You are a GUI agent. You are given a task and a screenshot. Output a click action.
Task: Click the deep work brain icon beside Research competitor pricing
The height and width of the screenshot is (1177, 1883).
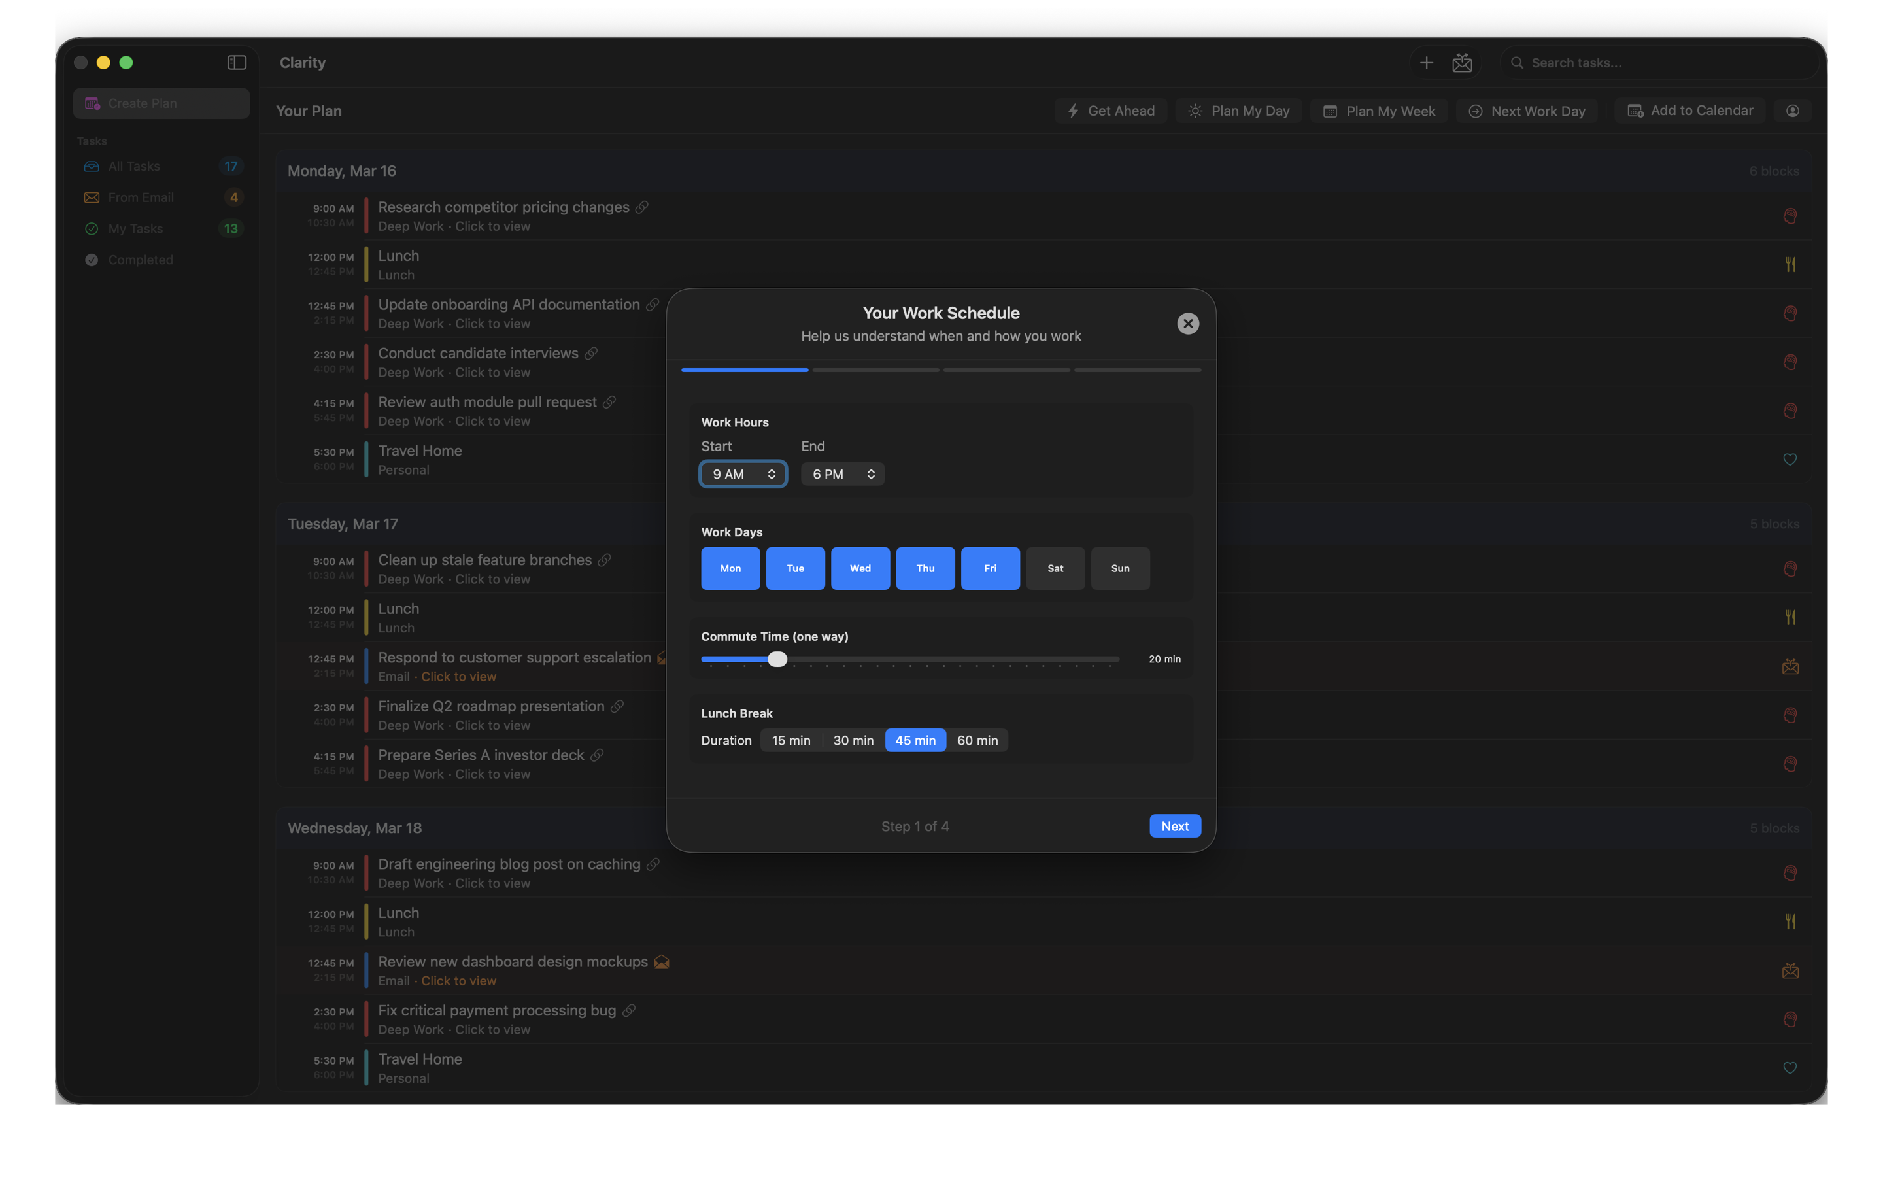click(1790, 215)
